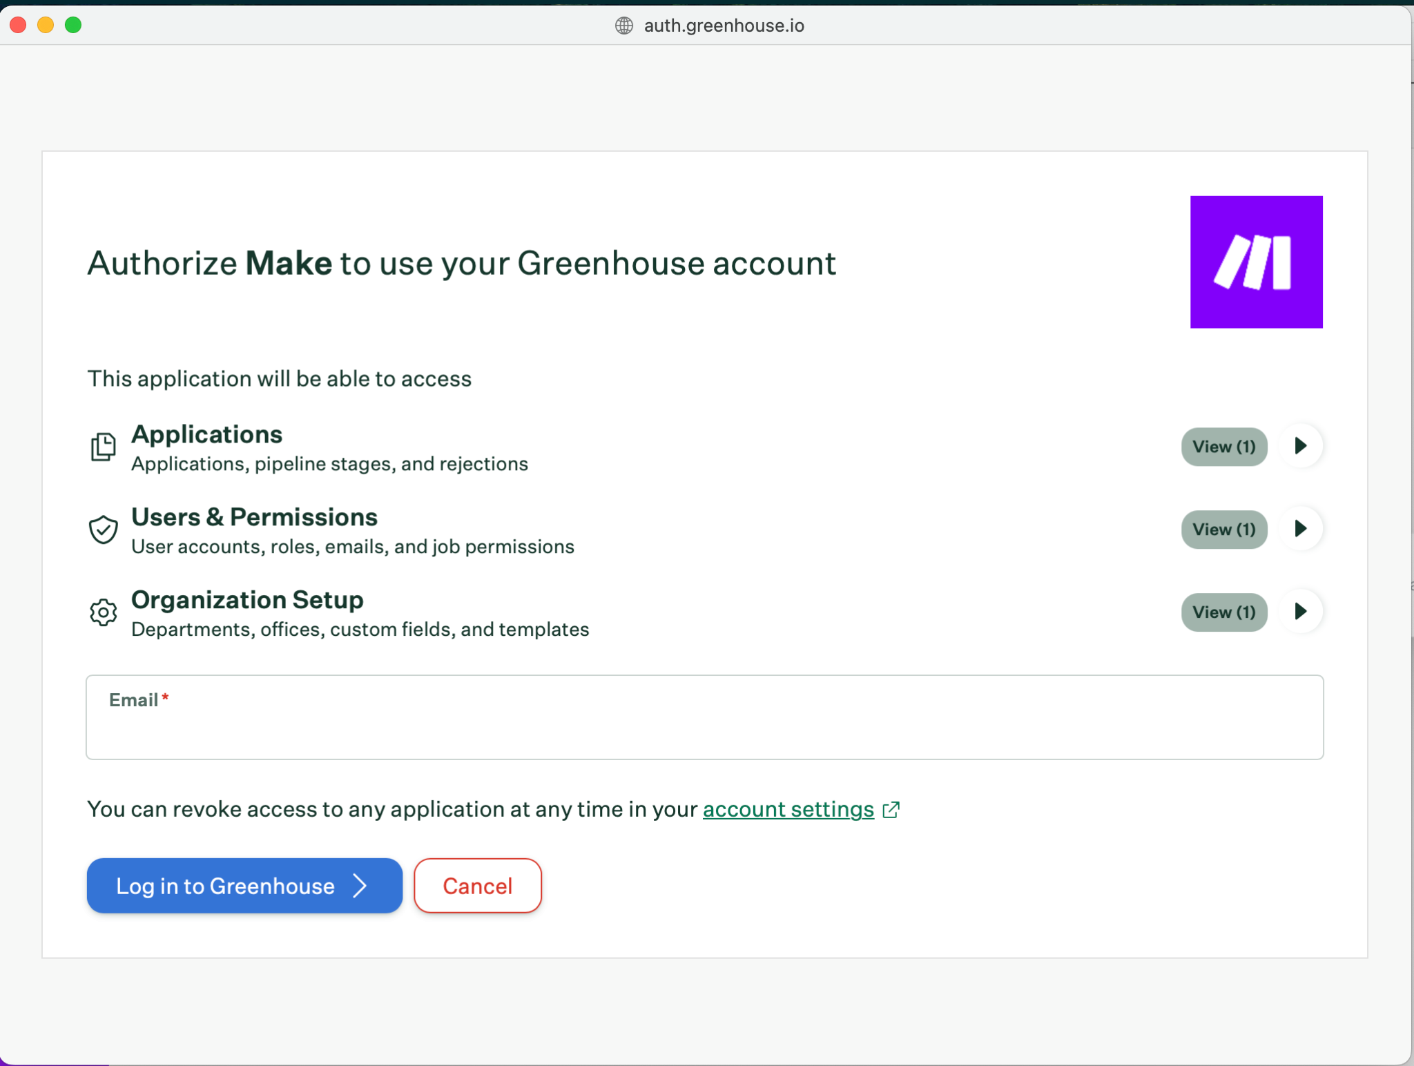The image size is (1414, 1066).
Task: Click View (1) badge for Applications
Action: [1224, 447]
